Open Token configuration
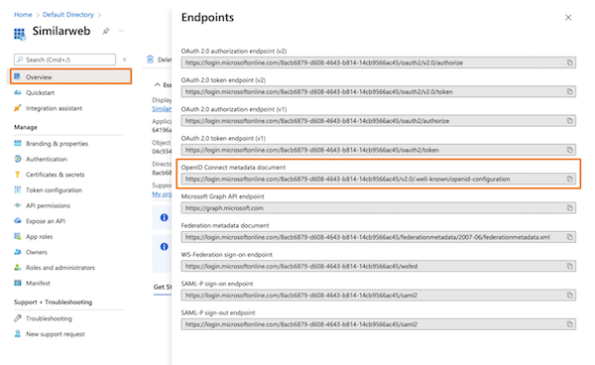This screenshot has height=365, width=595. click(54, 190)
